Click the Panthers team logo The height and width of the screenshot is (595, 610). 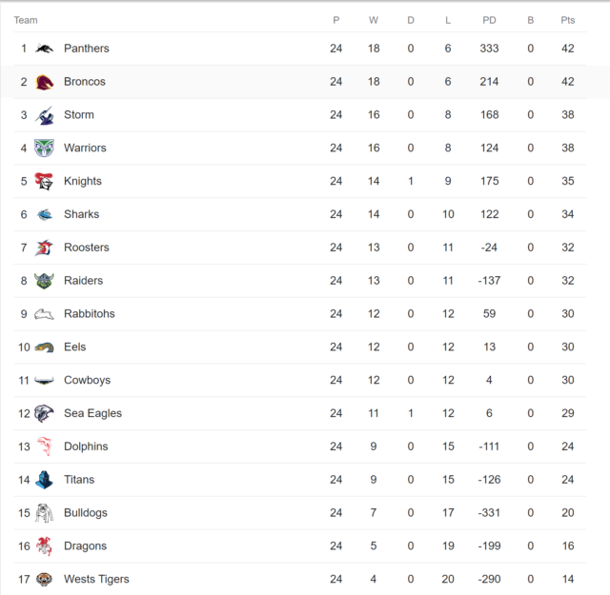pyautogui.click(x=44, y=49)
